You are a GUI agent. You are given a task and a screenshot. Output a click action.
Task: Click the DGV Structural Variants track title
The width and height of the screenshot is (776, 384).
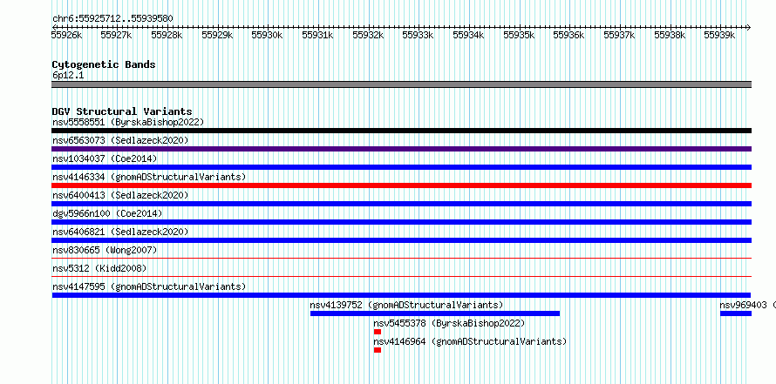coord(122,111)
